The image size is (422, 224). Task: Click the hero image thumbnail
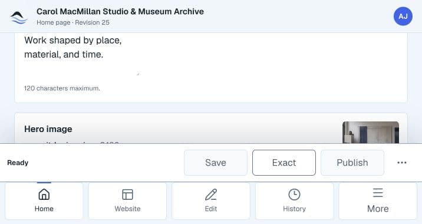[371, 133]
